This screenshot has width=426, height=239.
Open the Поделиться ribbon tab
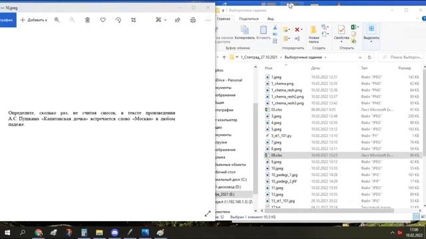point(248,19)
